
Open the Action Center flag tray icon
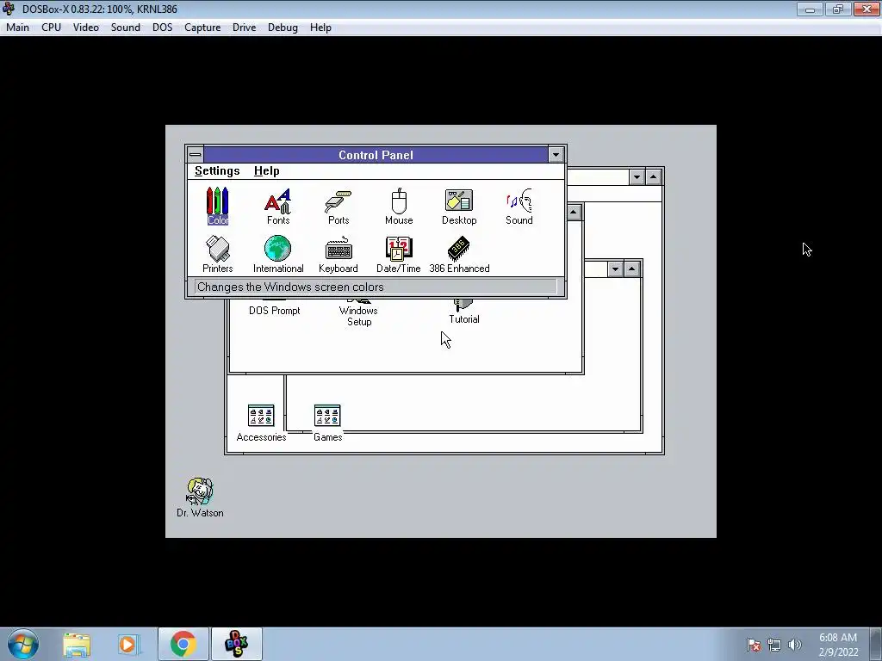pyautogui.click(x=753, y=645)
